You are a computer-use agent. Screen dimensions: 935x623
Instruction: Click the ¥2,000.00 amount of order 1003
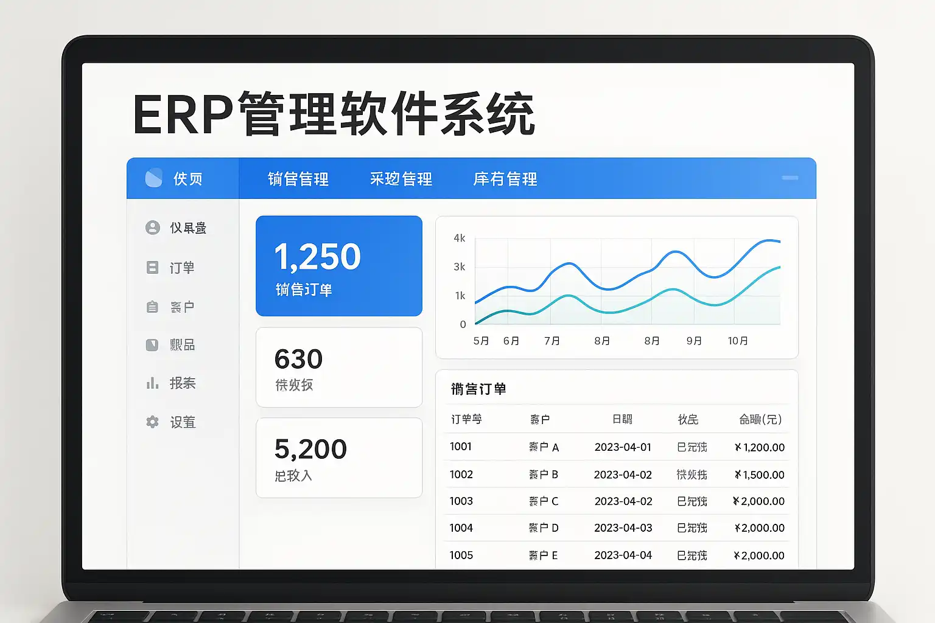759,501
